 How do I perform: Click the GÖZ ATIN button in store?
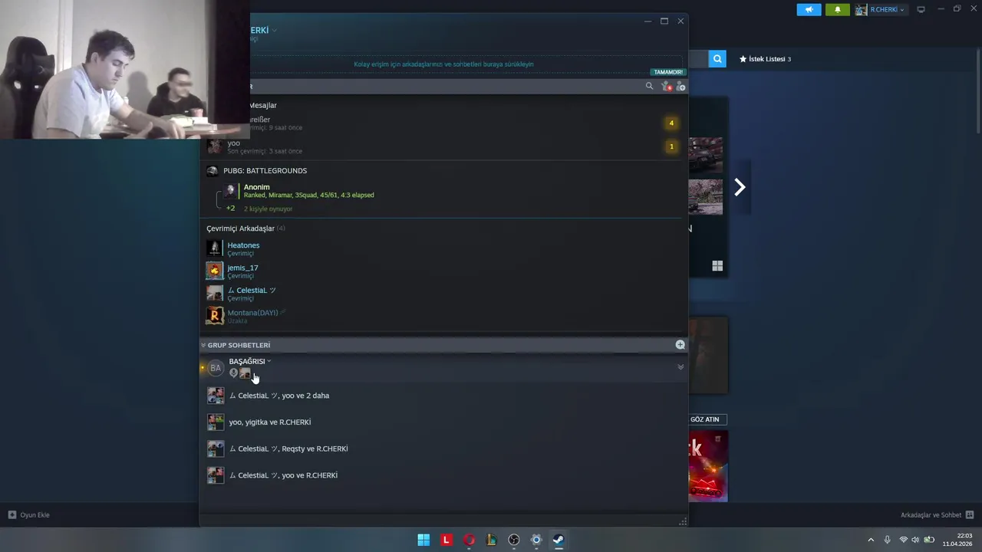(x=704, y=419)
